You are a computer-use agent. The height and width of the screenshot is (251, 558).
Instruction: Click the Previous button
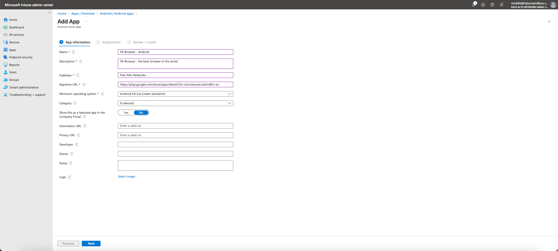click(68, 244)
